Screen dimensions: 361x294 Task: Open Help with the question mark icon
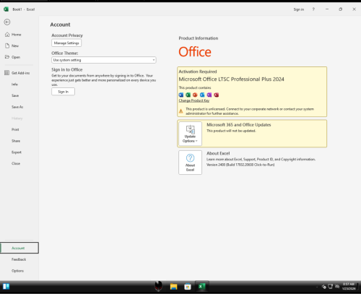(x=313, y=9)
